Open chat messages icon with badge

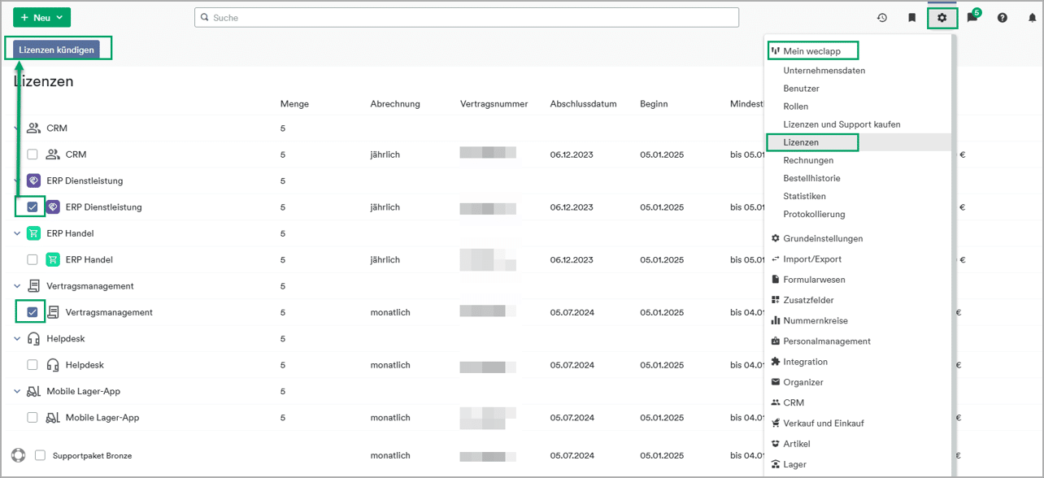click(x=972, y=18)
